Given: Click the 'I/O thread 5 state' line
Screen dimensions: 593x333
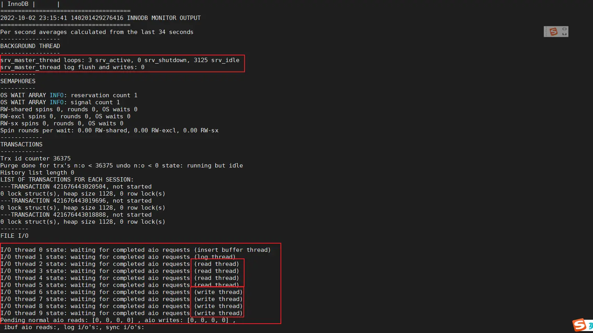Looking at the screenshot, I should pyautogui.click(x=120, y=285).
